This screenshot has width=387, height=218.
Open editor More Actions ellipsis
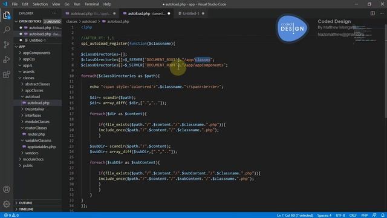click(382, 13)
